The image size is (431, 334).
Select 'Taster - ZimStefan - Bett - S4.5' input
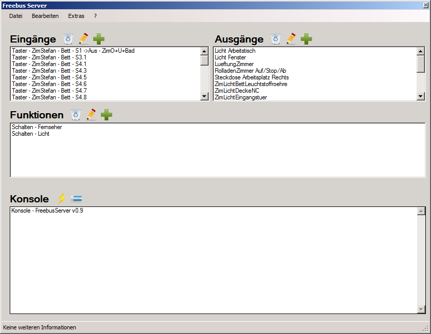(49, 77)
